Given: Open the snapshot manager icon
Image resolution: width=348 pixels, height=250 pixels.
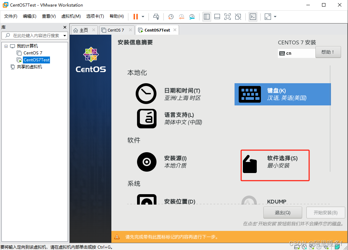Looking at the screenshot, I should coord(192,16).
